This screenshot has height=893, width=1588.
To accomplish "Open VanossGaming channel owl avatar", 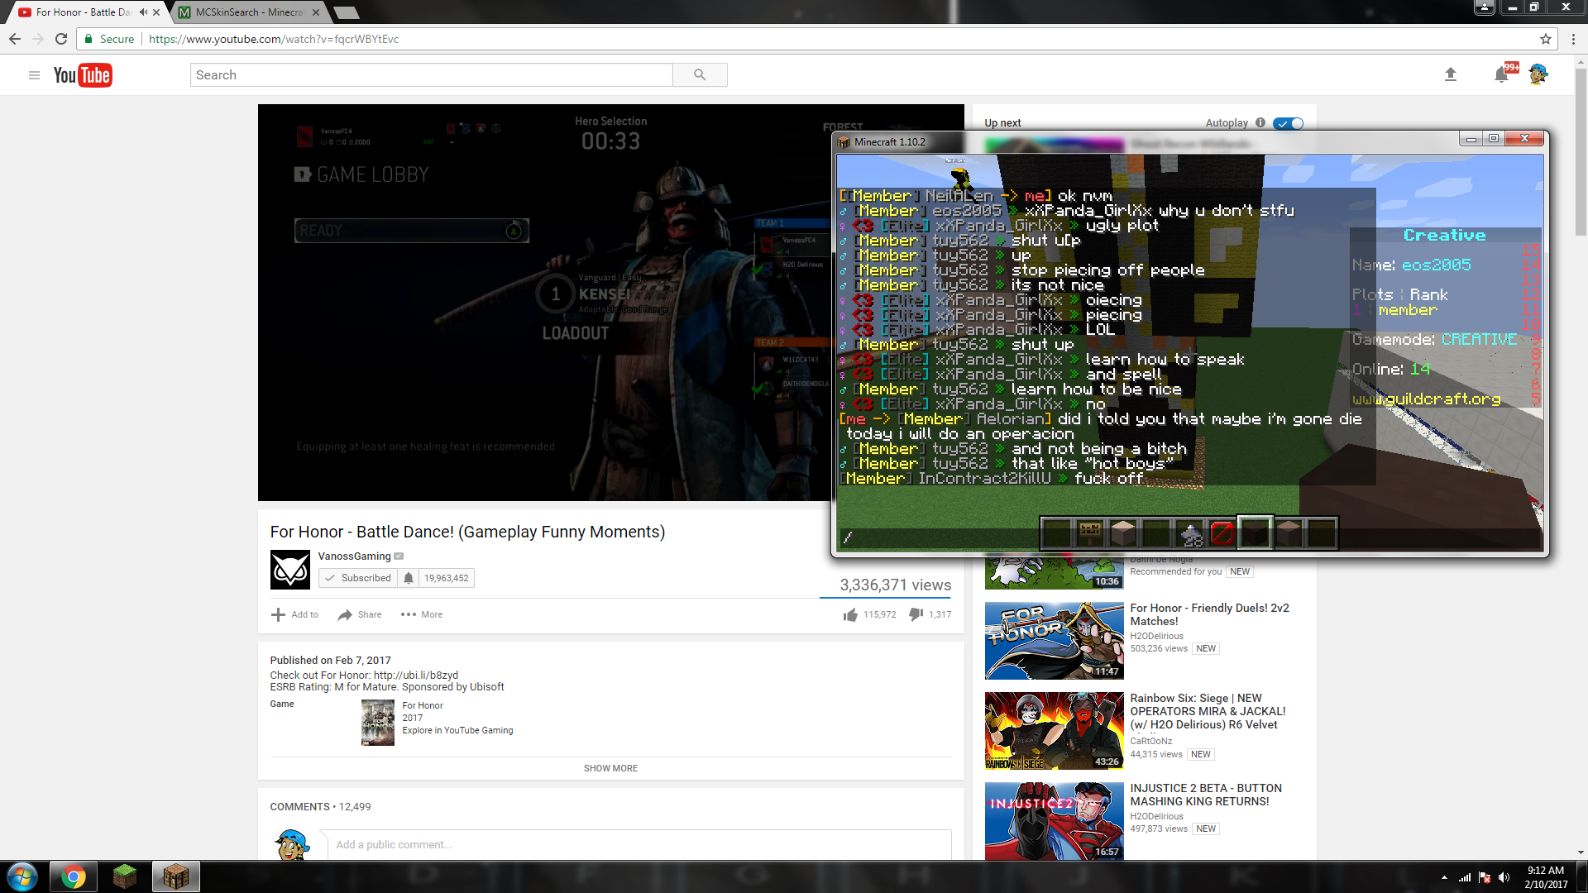I will (290, 570).
